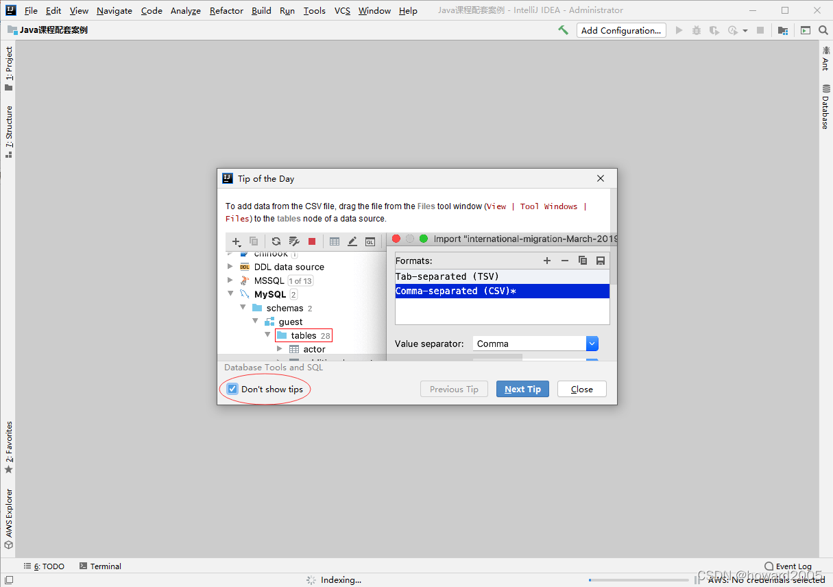Image resolution: width=833 pixels, height=587 pixels.
Task: Open the Ant tool window
Action: pos(825,59)
